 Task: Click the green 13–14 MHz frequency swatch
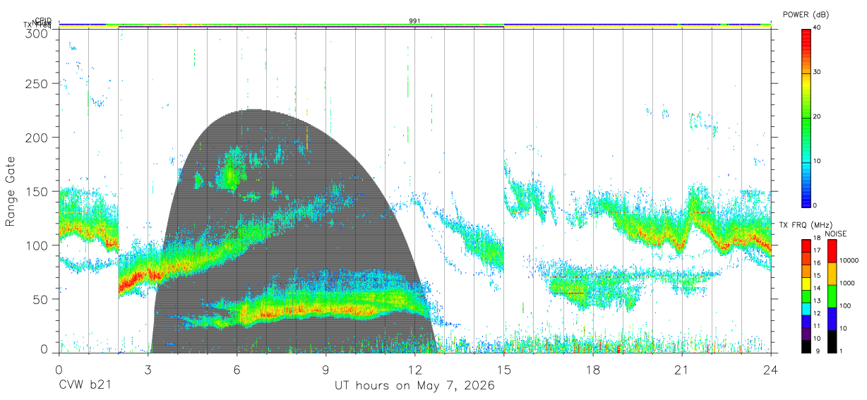tap(806, 296)
